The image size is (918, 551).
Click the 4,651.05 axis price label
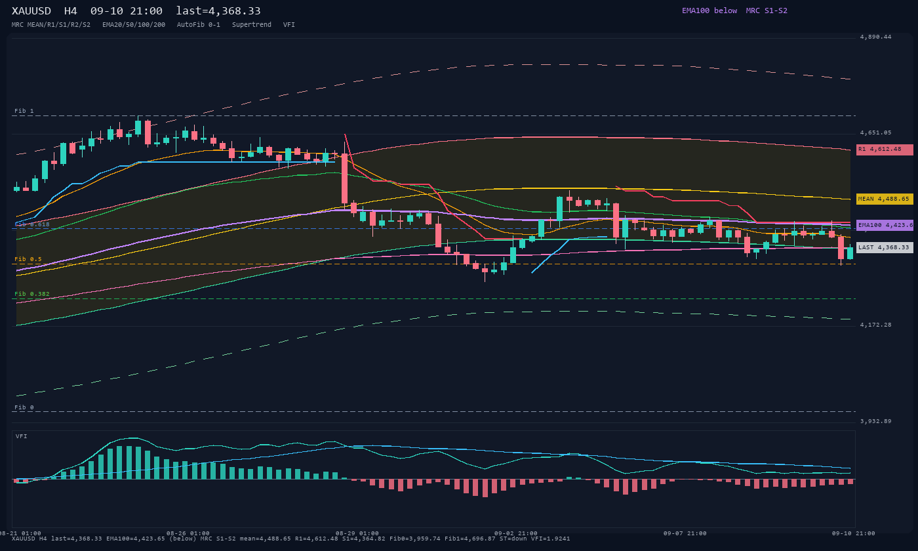pos(876,133)
